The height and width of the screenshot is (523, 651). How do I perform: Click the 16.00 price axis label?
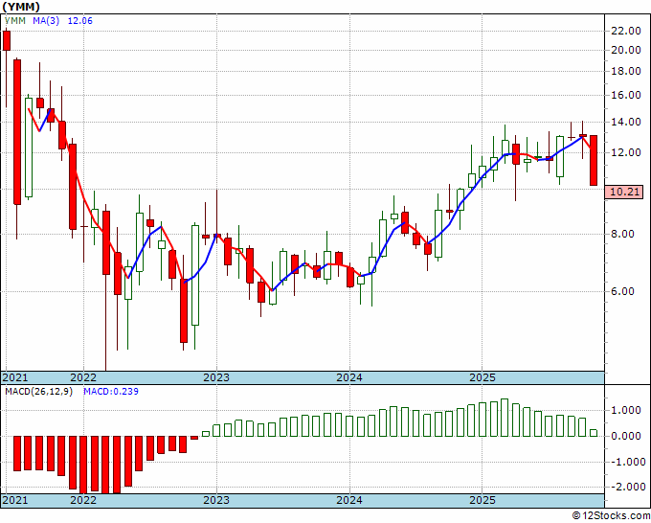626,95
